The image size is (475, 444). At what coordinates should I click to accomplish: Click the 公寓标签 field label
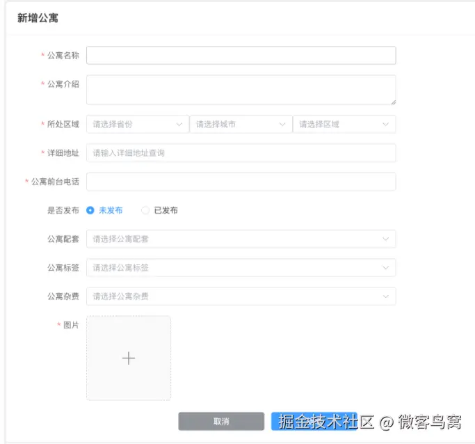(63, 268)
